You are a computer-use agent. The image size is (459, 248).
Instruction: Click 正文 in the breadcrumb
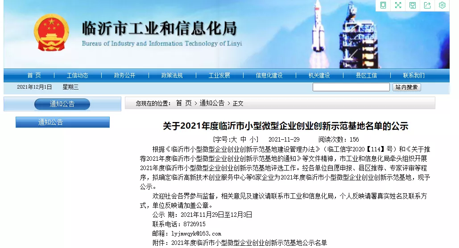(238, 103)
